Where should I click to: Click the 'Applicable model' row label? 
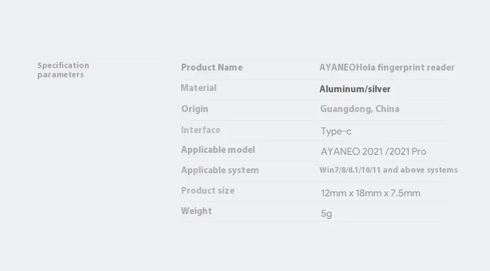point(218,150)
